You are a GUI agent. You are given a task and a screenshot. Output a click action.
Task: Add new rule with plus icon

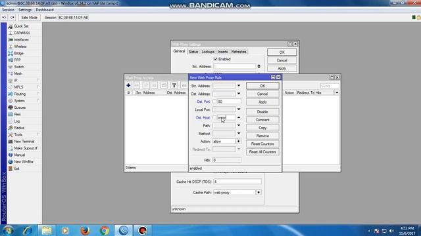coord(128,85)
